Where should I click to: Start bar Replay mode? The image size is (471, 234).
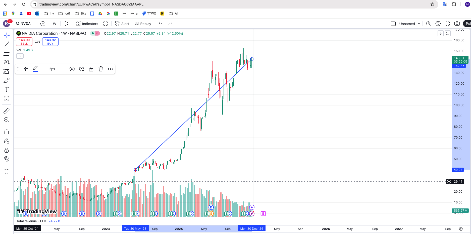pyautogui.click(x=143, y=24)
